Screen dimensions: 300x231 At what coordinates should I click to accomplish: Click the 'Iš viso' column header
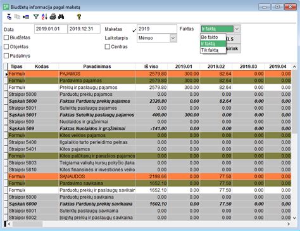pos(151,67)
